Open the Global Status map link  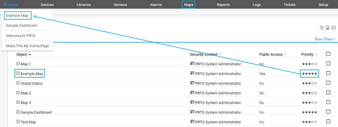pyautogui.click(x=32, y=83)
